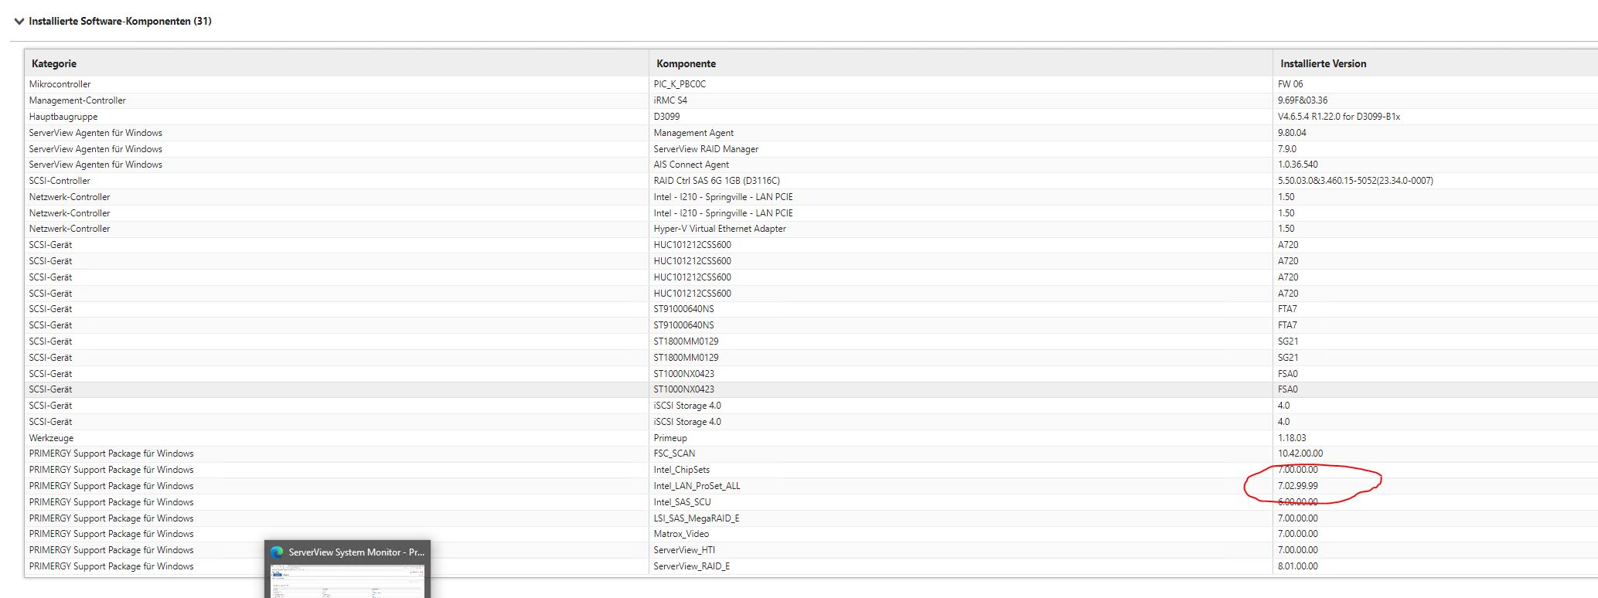Viewport: 1598px width, 598px height.
Task: Select PIC_K_PBC0C component
Action: [680, 84]
